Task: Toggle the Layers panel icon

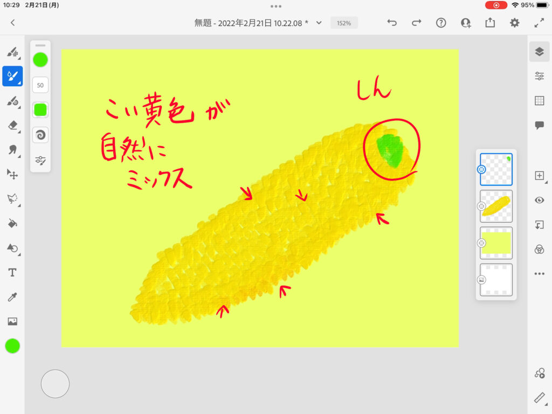Action: click(x=539, y=52)
